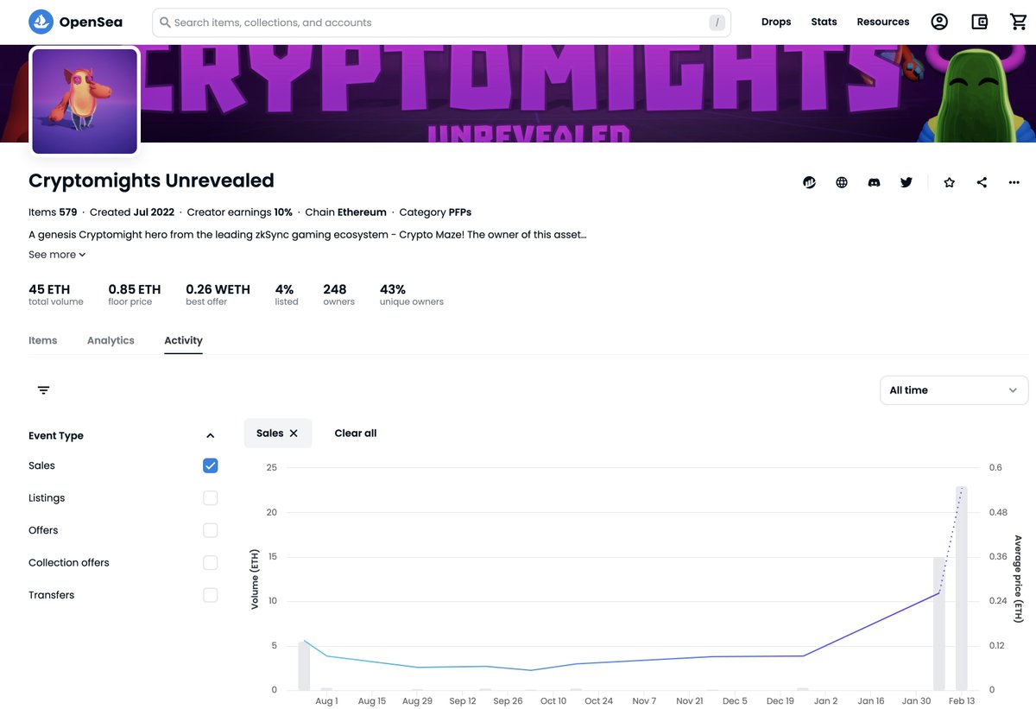Viewport: 1036px width, 709px height.
Task: Click Clear all filters
Action: click(356, 434)
